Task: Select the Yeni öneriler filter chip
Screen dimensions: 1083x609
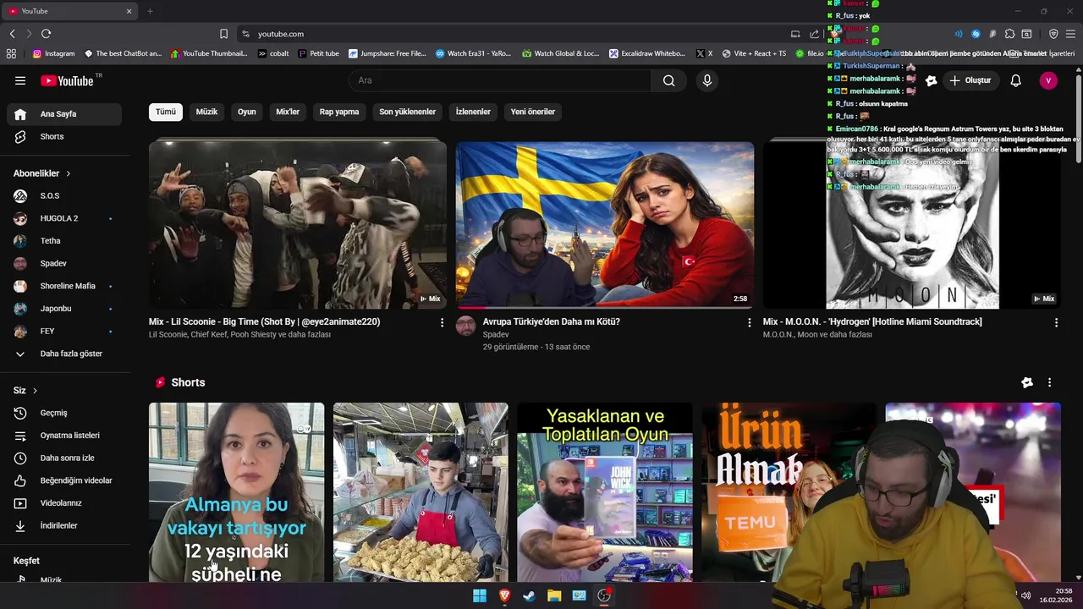Action: coord(532,112)
